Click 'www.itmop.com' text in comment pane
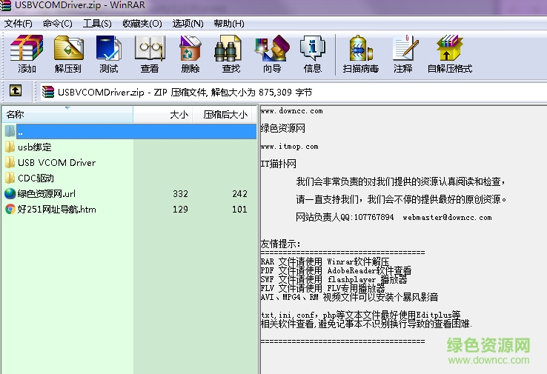The height and width of the screenshot is (374, 547). (x=289, y=147)
